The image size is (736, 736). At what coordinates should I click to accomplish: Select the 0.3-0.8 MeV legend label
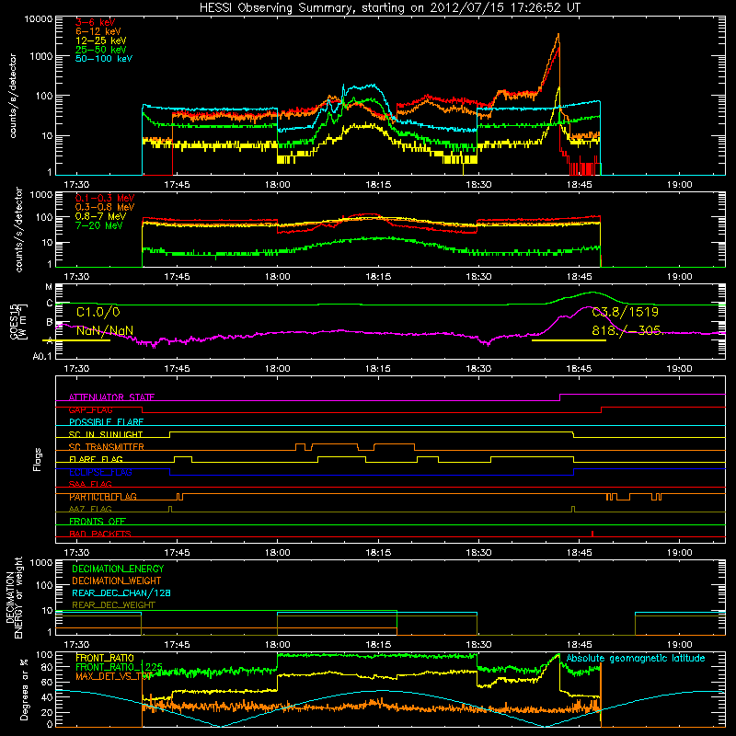(x=105, y=208)
